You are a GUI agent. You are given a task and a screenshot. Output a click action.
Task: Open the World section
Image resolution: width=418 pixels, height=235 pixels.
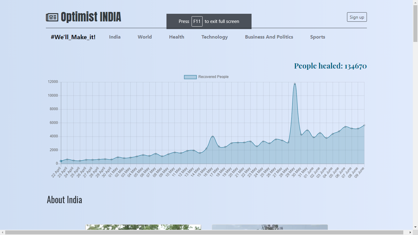tap(145, 37)
